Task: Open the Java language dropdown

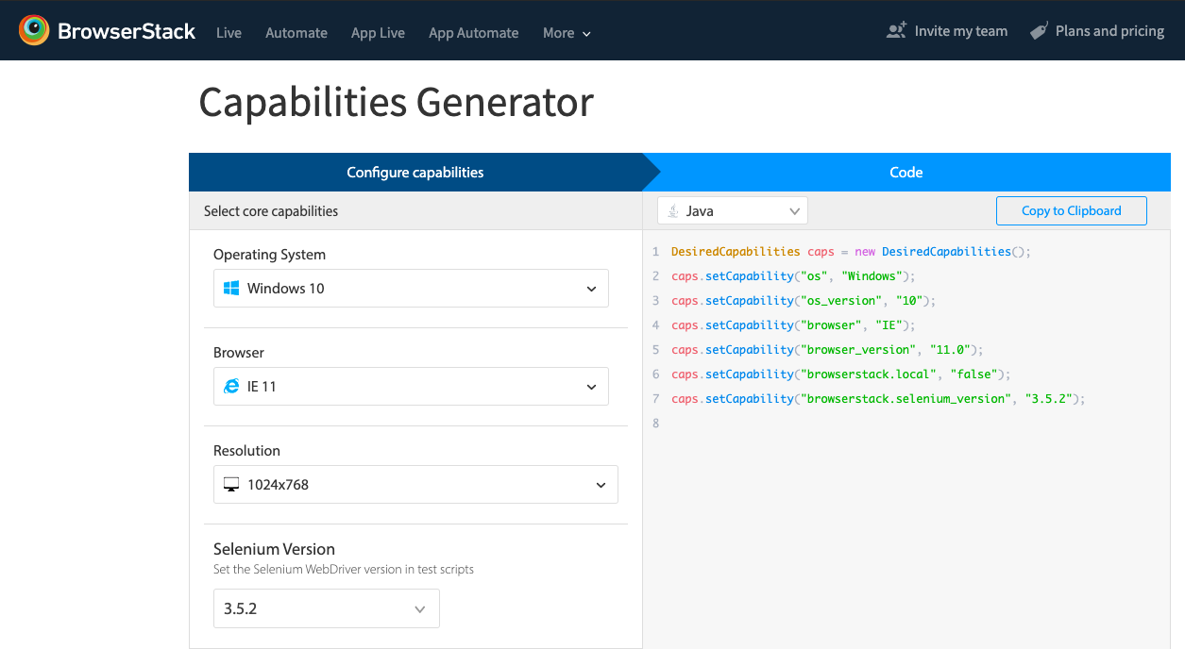Action: coord(733,210)
